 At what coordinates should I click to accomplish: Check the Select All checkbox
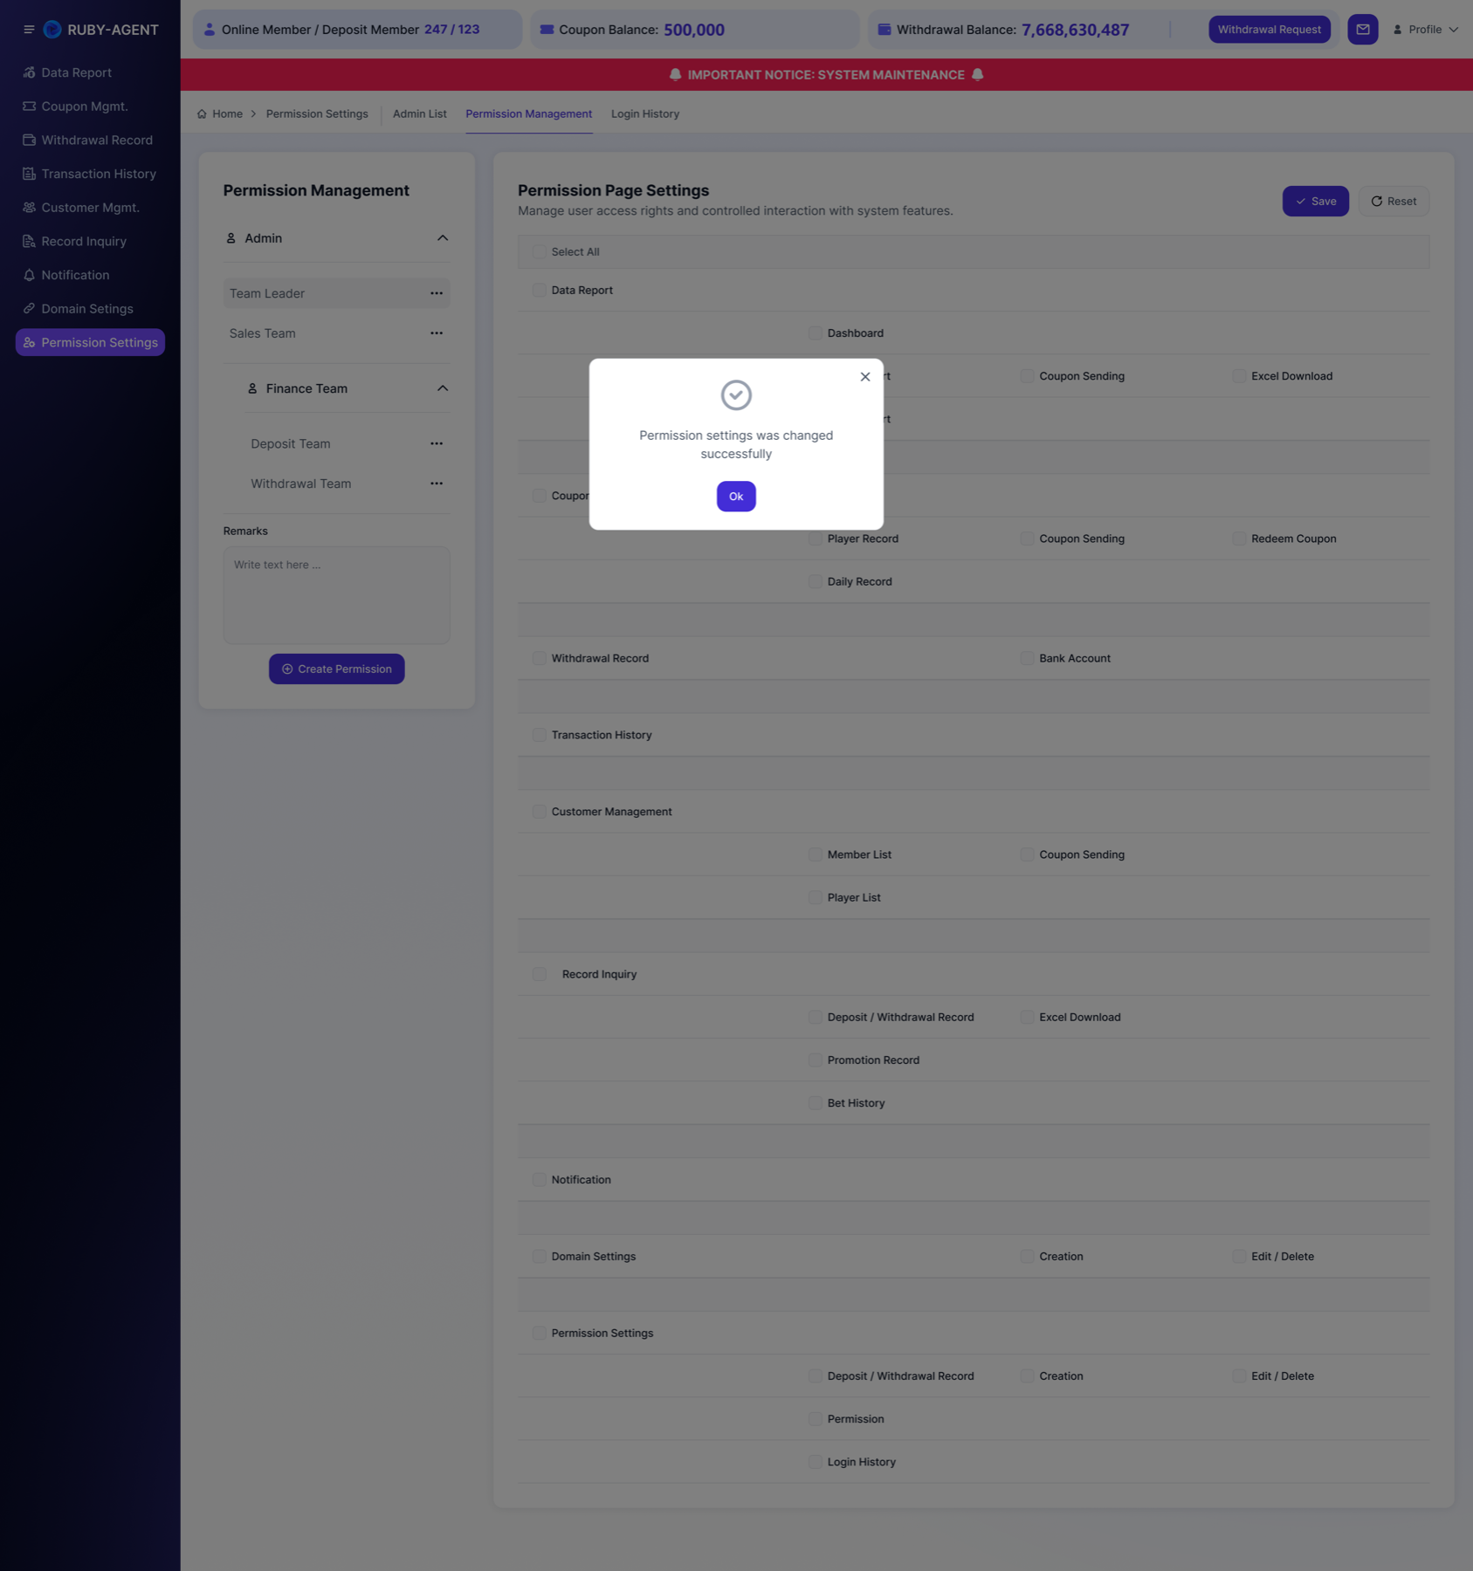(x=540, y=252)
